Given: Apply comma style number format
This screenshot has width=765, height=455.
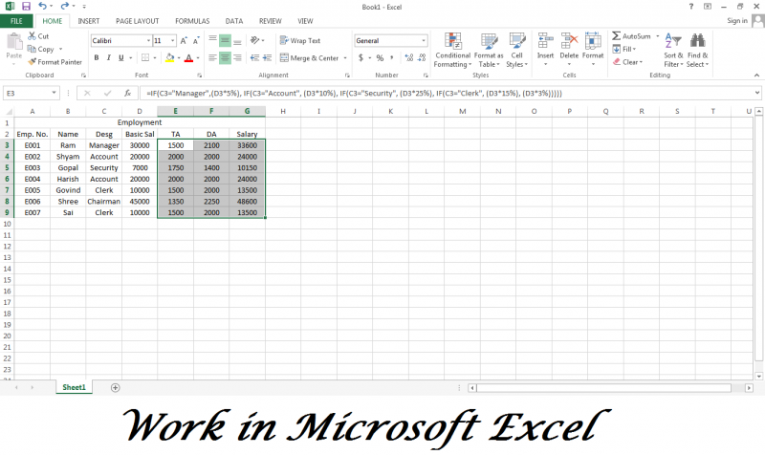Looking at the screenshot, I should click(x=392, y=57).
